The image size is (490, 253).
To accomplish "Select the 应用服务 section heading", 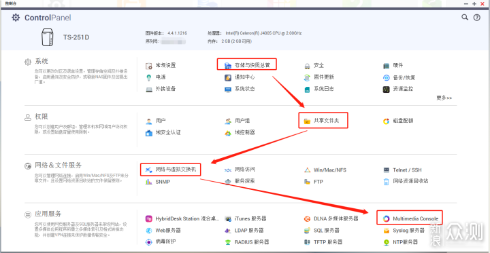I will click(48, 214).
